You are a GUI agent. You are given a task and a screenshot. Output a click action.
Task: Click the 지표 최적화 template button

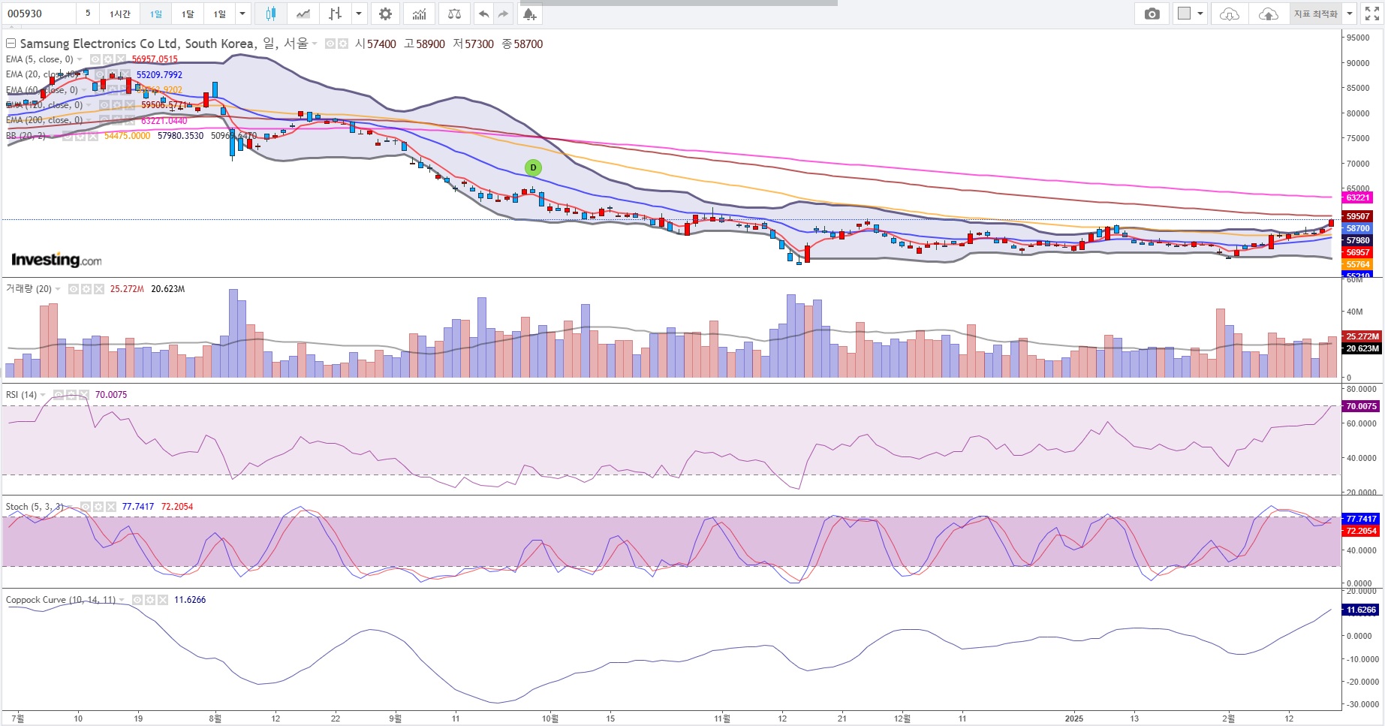pyautogui.click(x=1316, y=14)
